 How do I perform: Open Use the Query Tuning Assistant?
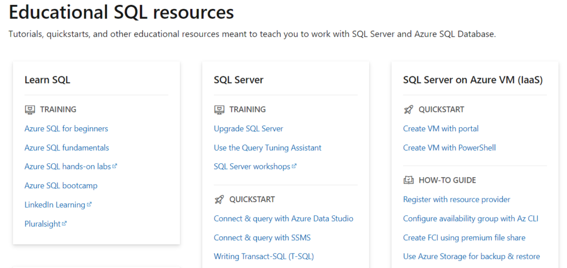pos(267,147)
